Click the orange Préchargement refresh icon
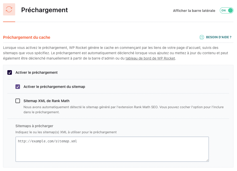 [x=9, y=10]
